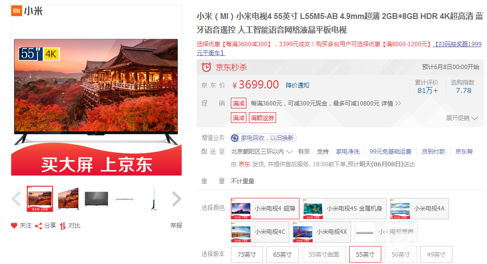The image size is (487, 264).
Task: Expand promotions via 展开促销
Action: pos(462,118)
